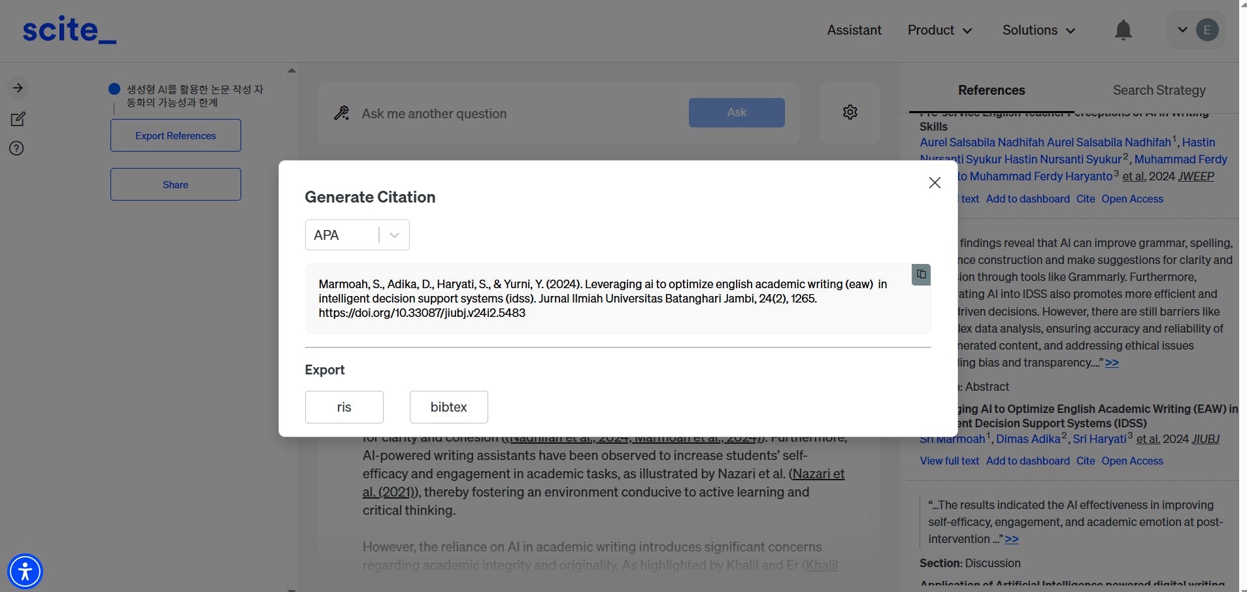Start a new chat with edit icon
Image resolution: width=1247 pixels, height=592 pixels.
[x=18, y=119]
